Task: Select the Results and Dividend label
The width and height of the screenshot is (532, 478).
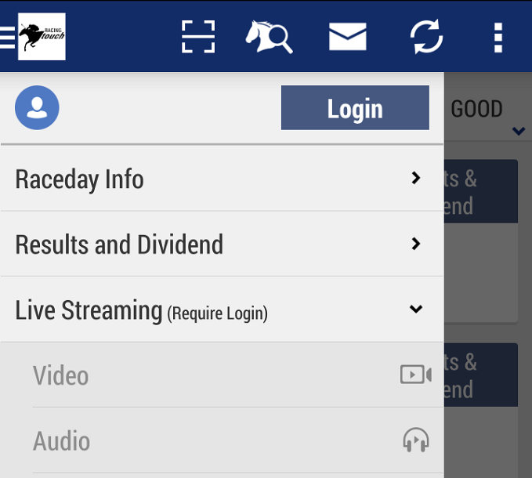Action: click(119, 244)
